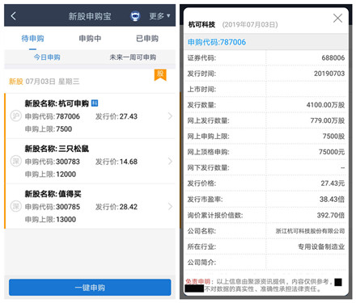Click the 免责申明 disclaimer text
This screenshot has width=356, height=303.
(x=197, y=282)
